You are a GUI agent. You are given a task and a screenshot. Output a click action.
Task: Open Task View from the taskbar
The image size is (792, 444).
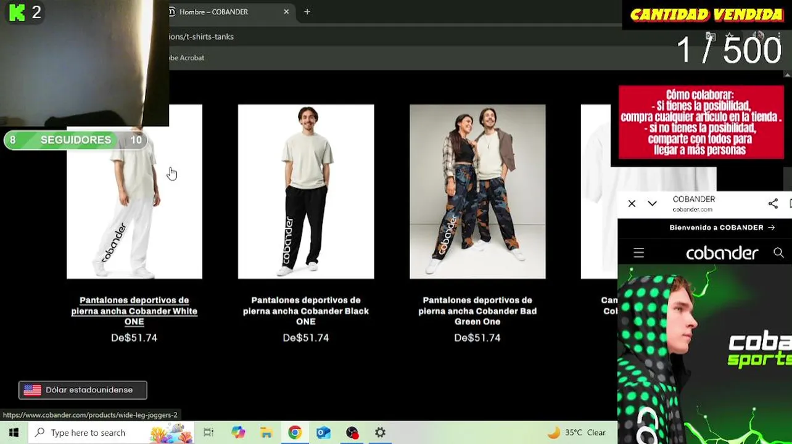tap(208, 432)
